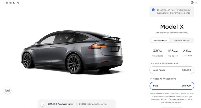Click the $120,190 After potential savings text
This screenshot has height=108, width=201.
click(x=93, y=104)
